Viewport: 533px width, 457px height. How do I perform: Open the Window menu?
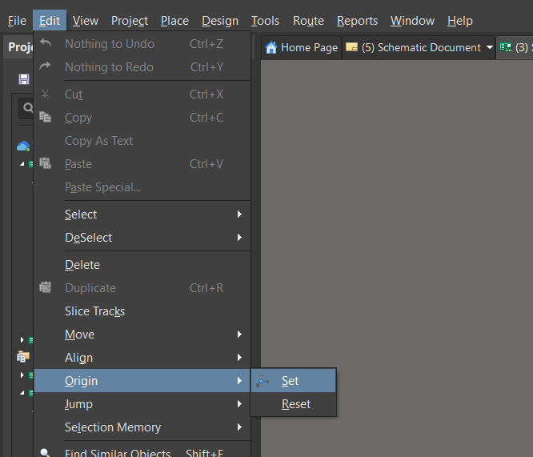pos(412,21)
